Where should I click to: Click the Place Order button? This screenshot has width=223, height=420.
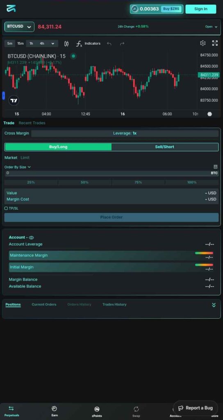[x=111, y=217]
